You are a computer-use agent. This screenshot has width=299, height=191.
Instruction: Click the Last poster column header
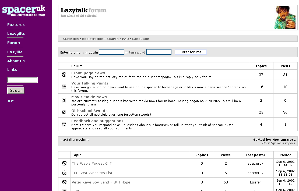point(255,155)
